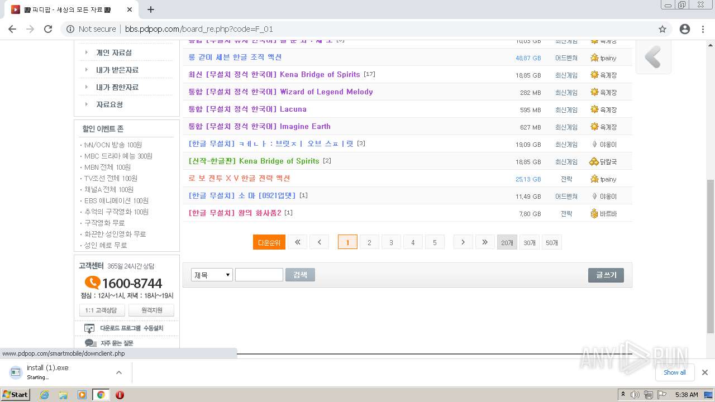Open [신작-한글판] Kena Bridge of Spirits post
Viewport: 715px width, 402px height.
[254, 161]
